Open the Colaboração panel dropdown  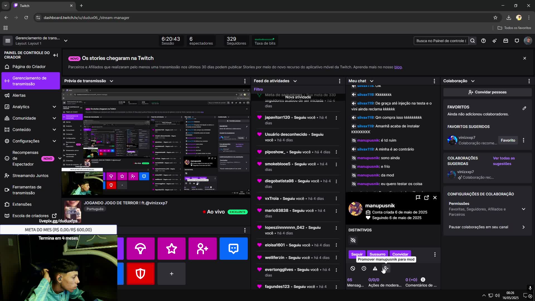[x=473, y=81]
